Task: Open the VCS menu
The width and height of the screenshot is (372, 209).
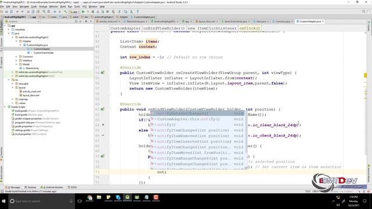Action: 84,6
